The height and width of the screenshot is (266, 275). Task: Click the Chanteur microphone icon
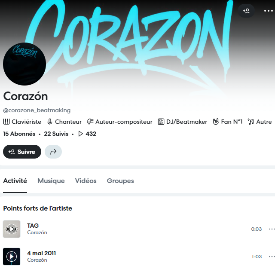pyautogui.click(x=50, y=122)
